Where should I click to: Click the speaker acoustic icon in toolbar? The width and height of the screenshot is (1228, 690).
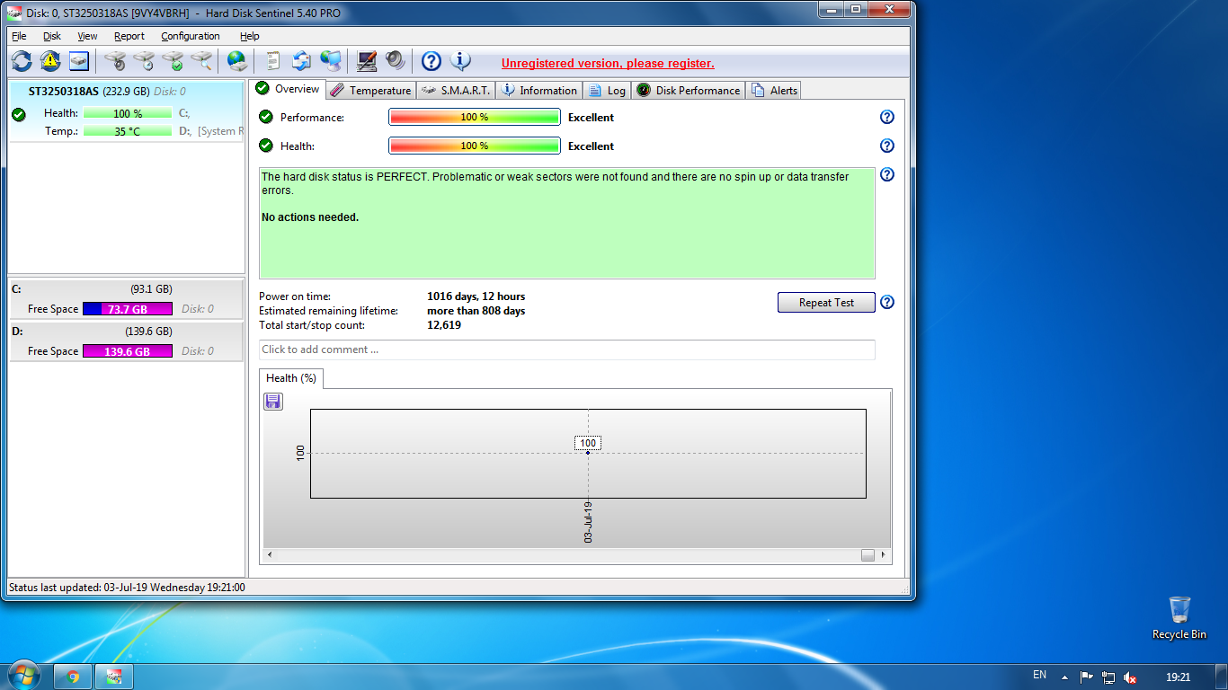pos(396,61)
